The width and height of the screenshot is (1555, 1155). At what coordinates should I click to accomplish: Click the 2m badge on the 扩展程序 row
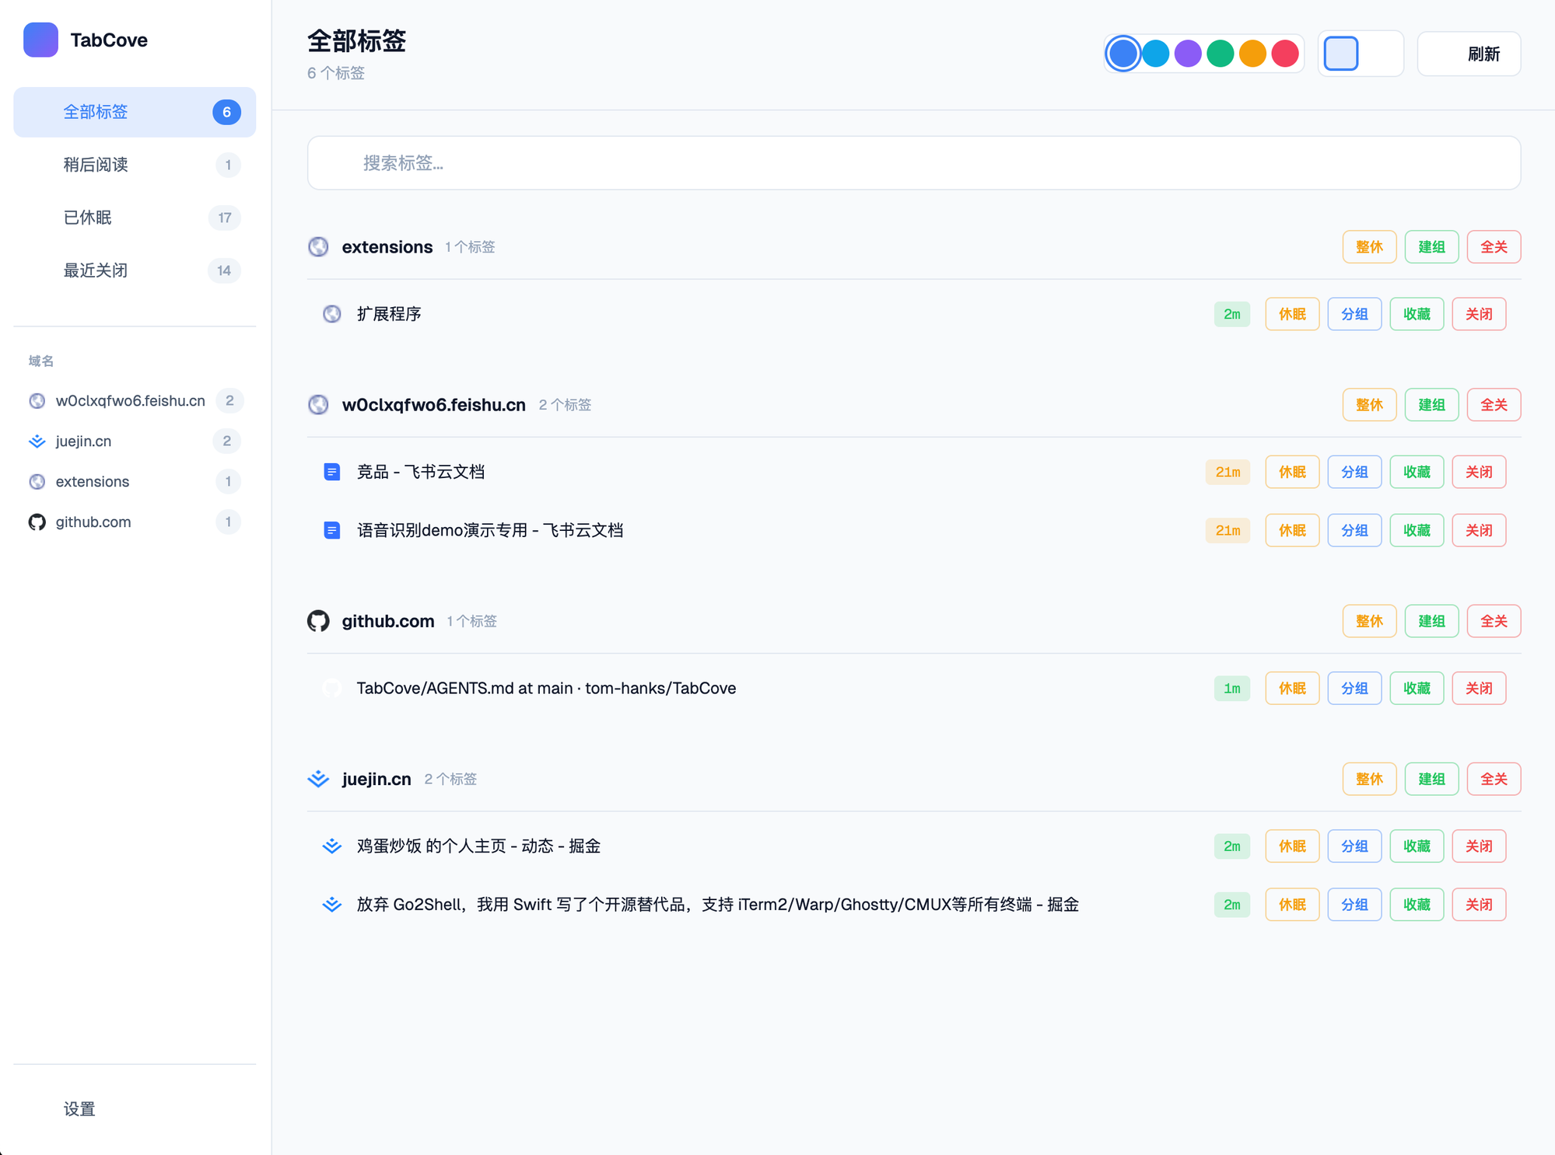[x=1232, y=314]
